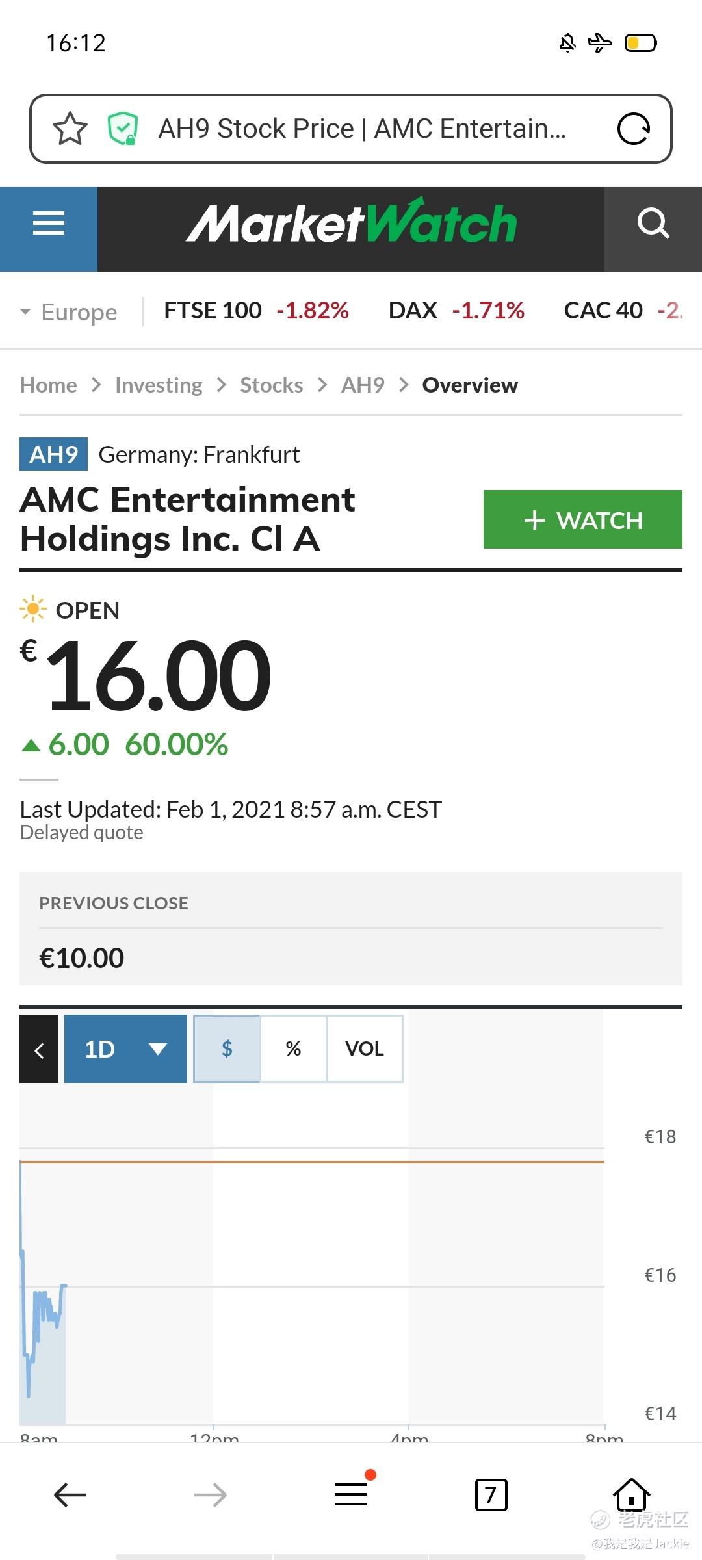Tap the address bar page title

click(362, 129)
